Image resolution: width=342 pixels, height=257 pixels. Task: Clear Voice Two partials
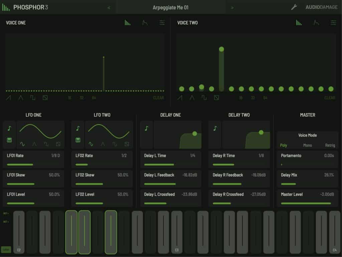click(330, 98)
